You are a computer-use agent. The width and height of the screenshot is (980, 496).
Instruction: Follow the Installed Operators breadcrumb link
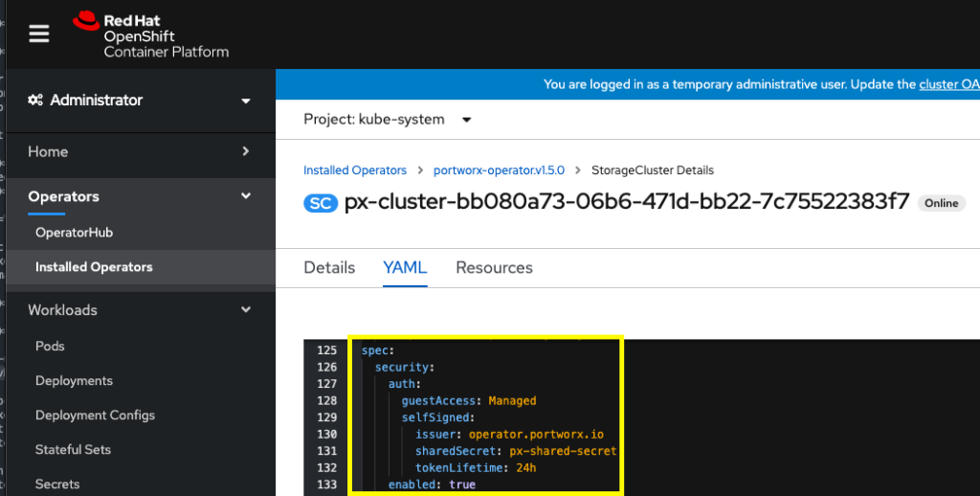point(355,170)
